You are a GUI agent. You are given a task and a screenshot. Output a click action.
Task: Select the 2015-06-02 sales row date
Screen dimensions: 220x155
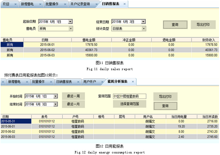47,50
